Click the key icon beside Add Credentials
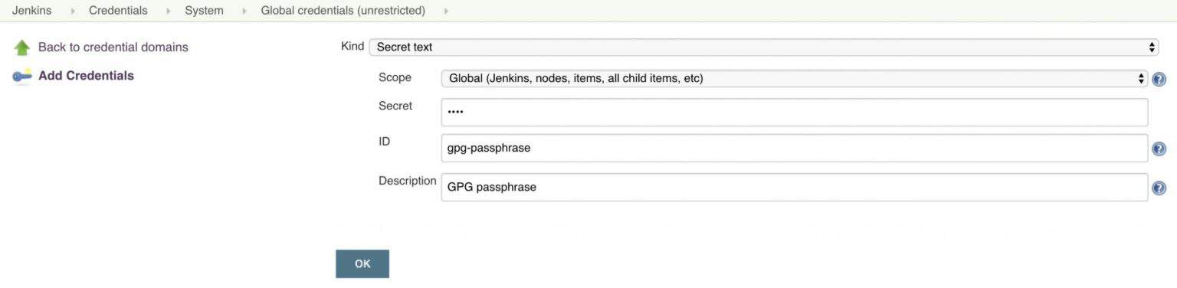Screen dimensions: 1177x288 tap(22, 76)
